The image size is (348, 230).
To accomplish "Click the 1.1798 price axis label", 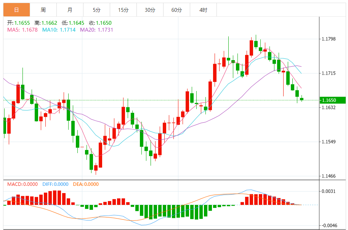I will (x=328, y=39).
